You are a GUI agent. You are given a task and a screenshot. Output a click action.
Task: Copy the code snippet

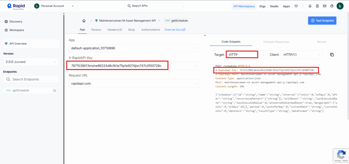[x=332, y=55]
